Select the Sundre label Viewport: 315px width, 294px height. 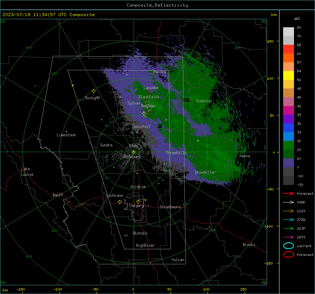click(x=106, y=145)
